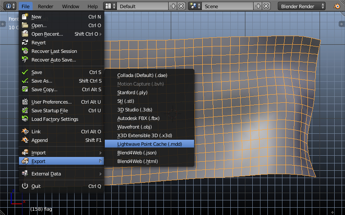Open the Help menu
This screenshot has width=345, height=215.
(93, 6)
